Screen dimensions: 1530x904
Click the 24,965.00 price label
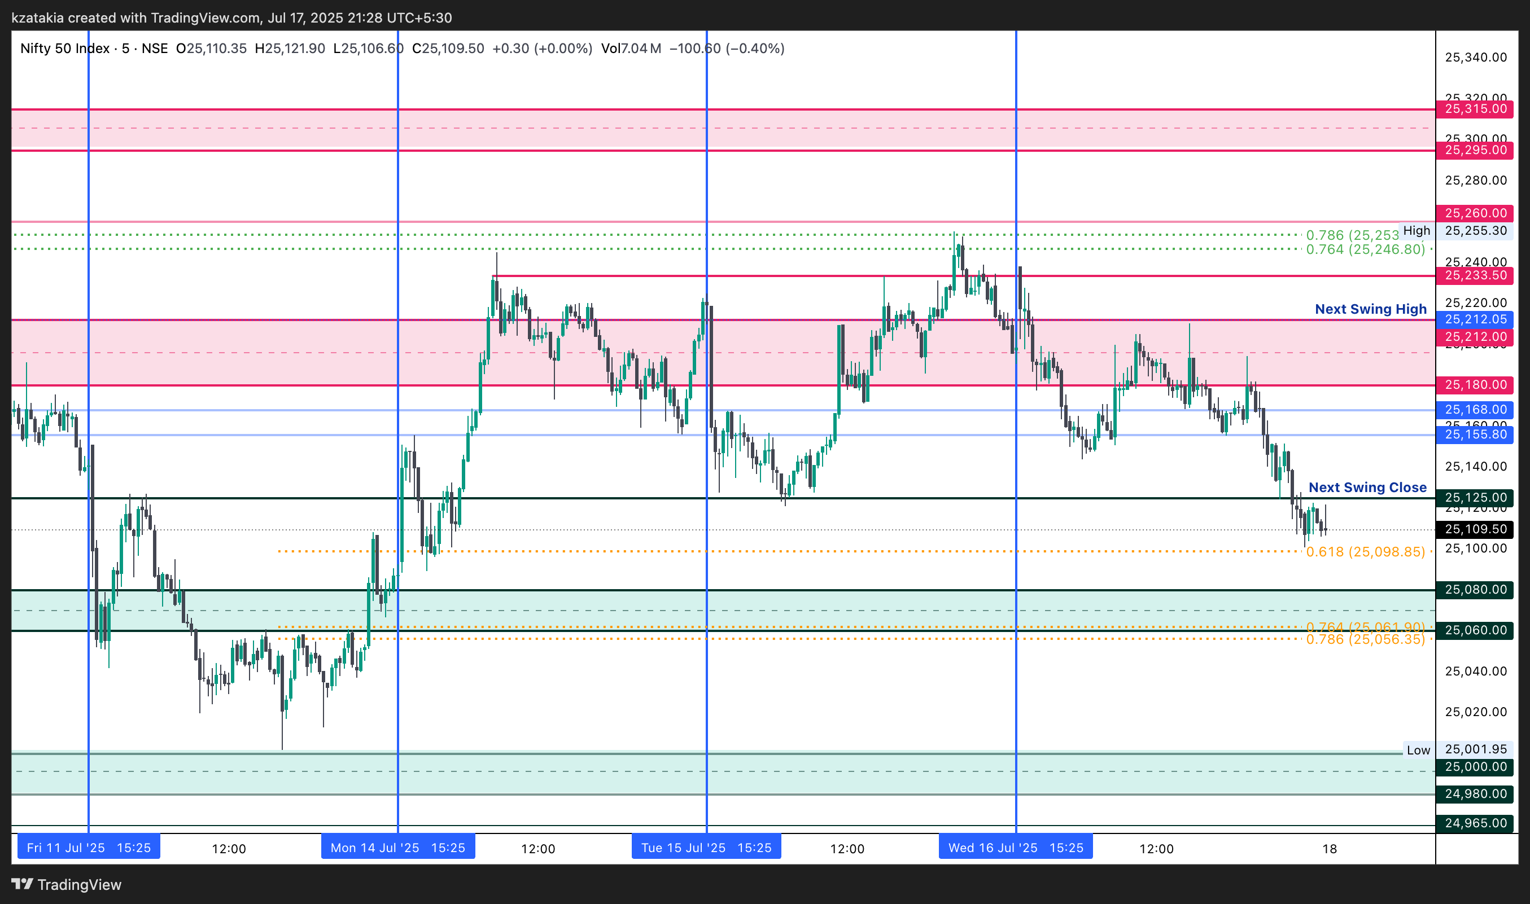[x=1475, y=824]
